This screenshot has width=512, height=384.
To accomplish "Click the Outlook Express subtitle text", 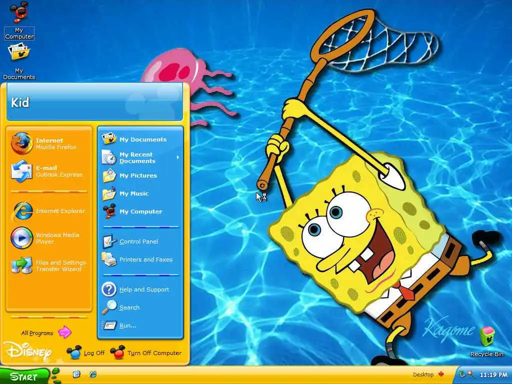I will click(x=59, y=174).
